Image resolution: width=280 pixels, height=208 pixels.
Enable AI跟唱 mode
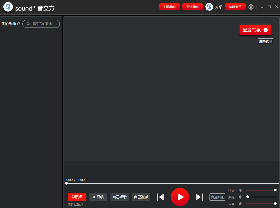click(x=98, y=197)
